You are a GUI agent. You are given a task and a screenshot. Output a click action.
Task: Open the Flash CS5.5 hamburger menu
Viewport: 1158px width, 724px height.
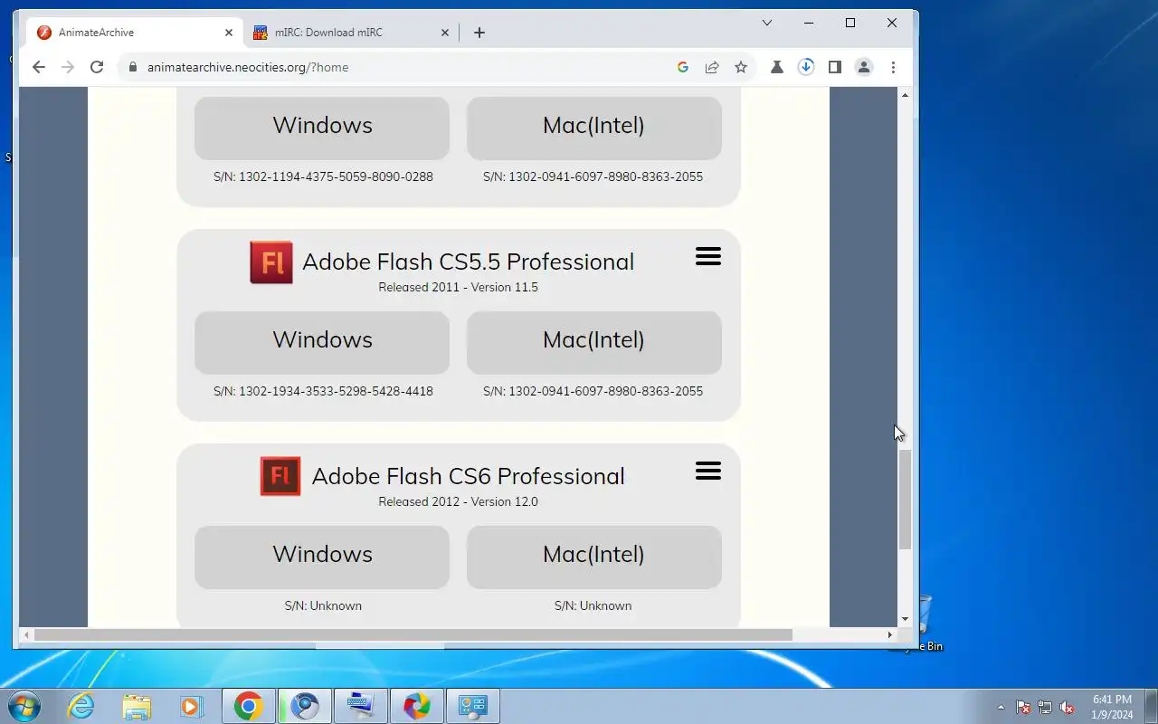pyautogui.click(x=708, y=257)
